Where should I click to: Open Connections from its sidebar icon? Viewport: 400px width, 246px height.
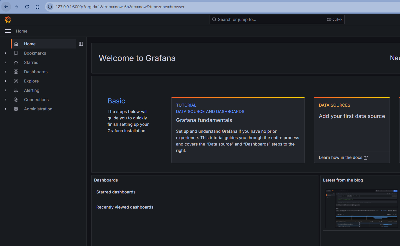coord(16,99)
